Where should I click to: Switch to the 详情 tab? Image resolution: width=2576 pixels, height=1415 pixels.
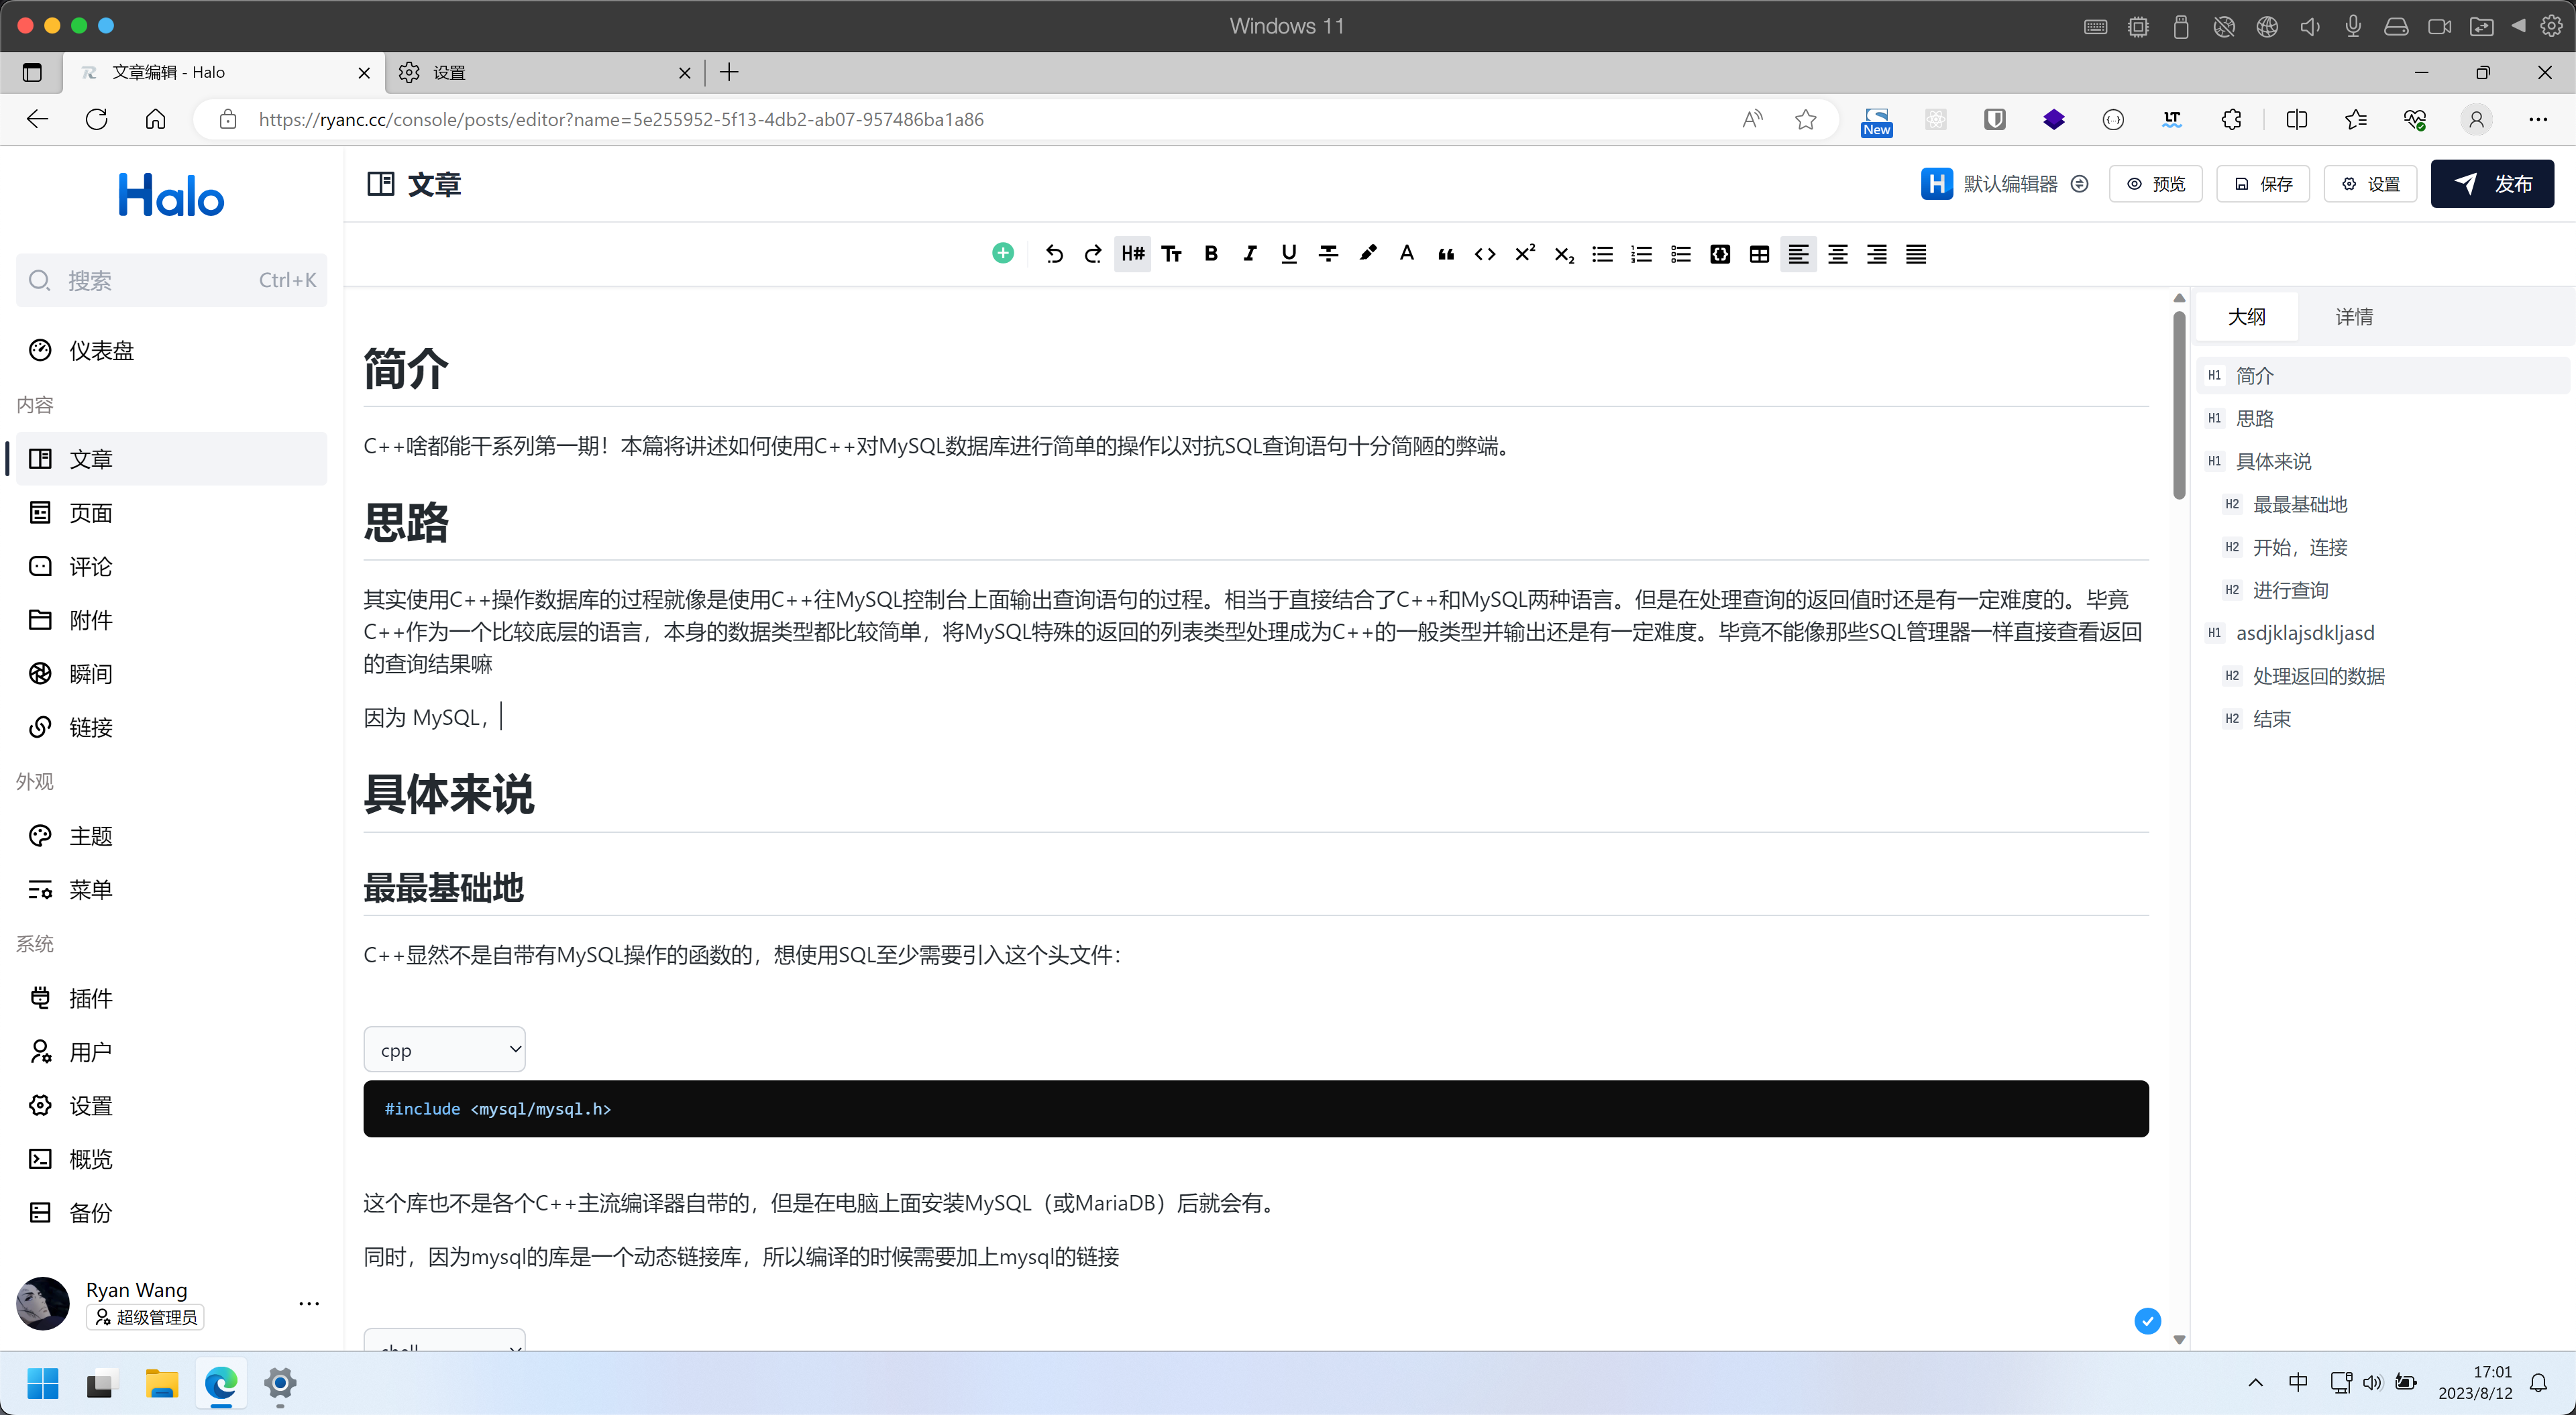(2354, 316)
